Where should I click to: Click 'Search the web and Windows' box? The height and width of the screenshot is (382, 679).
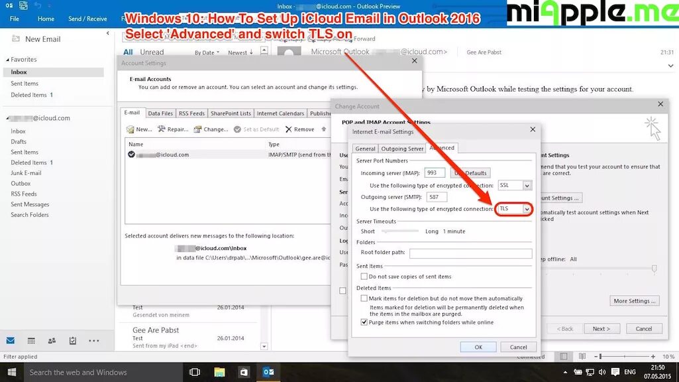[103, 372]
